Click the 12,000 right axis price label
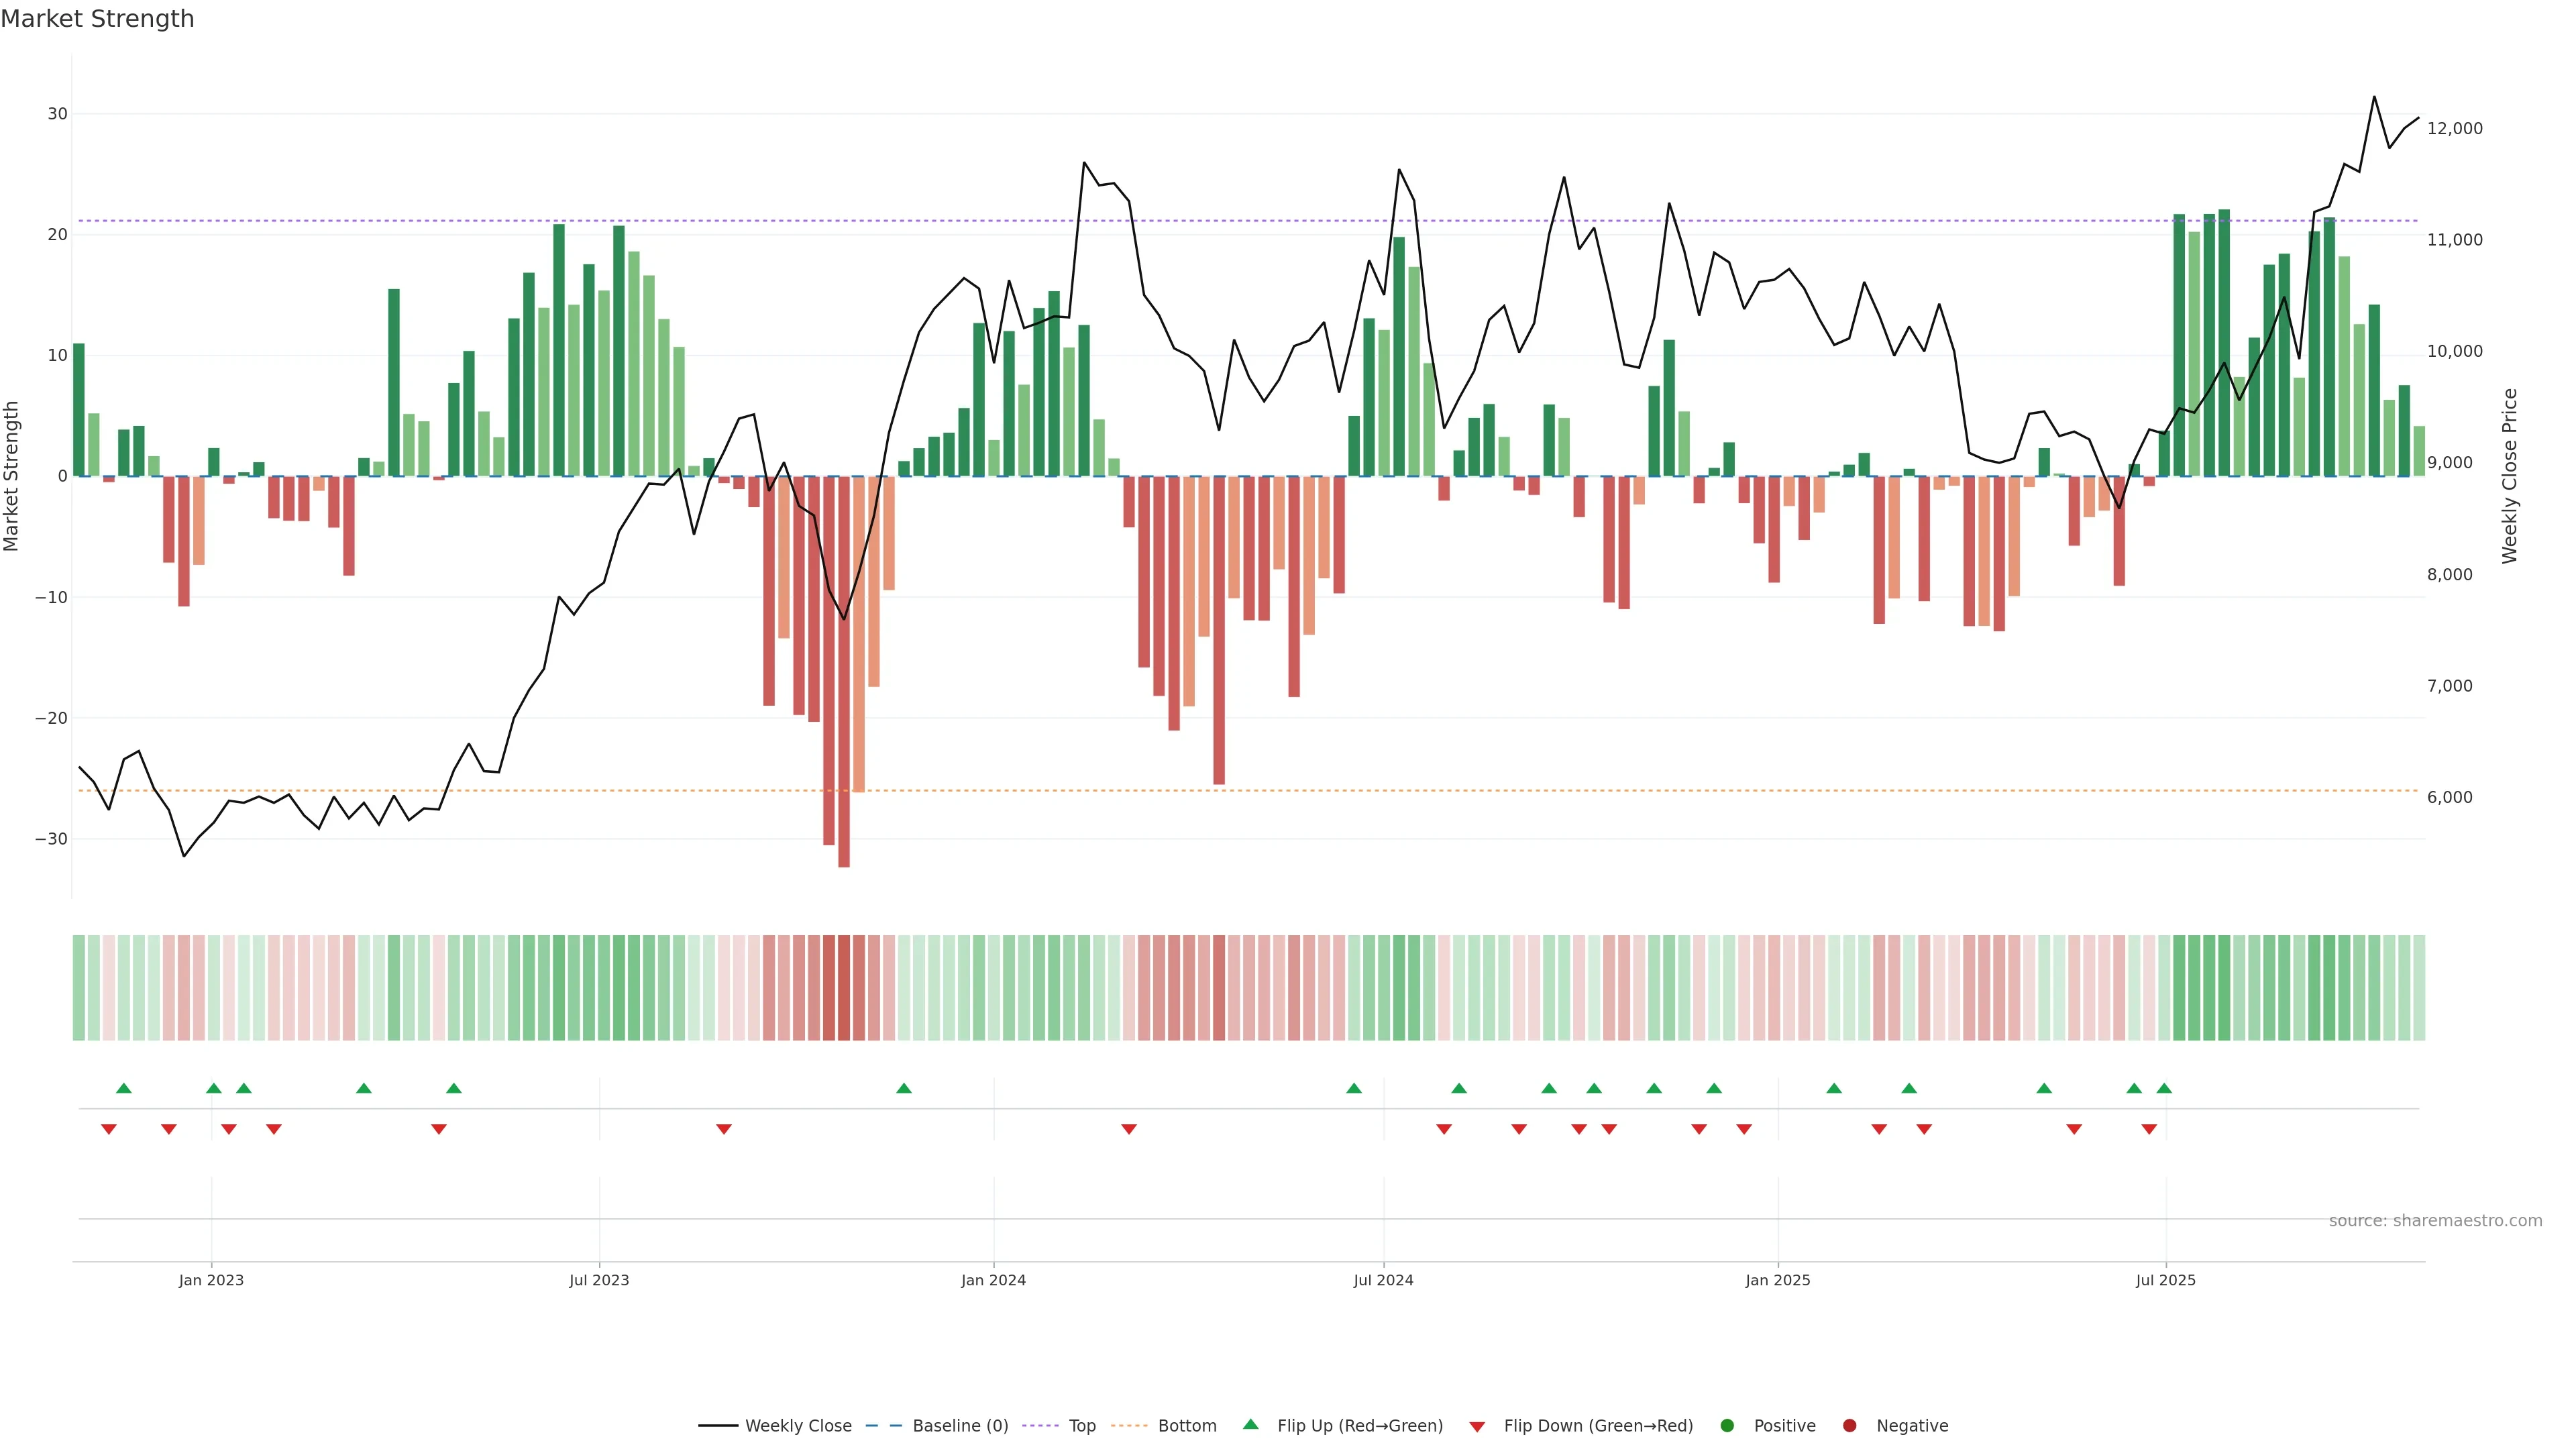This screenshot has height=1449, width=2576. pyautogui.click(x=2454, y=128)
